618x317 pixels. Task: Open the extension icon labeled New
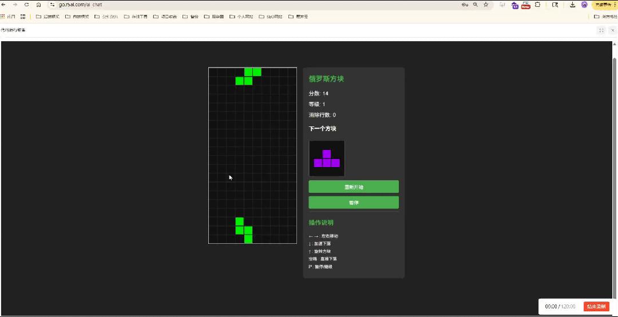tap(526, 5)
